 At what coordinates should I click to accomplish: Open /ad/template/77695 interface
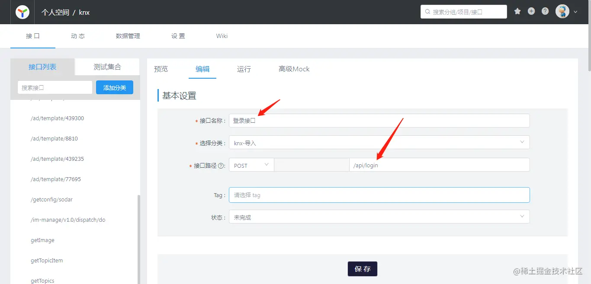(56, 179)
